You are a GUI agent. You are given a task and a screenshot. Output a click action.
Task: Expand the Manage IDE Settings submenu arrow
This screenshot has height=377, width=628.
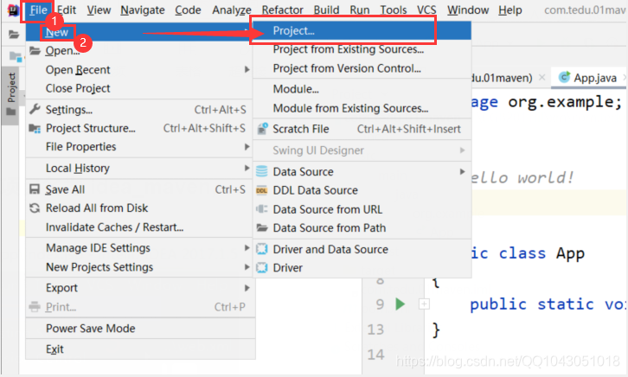coord(247,248)
